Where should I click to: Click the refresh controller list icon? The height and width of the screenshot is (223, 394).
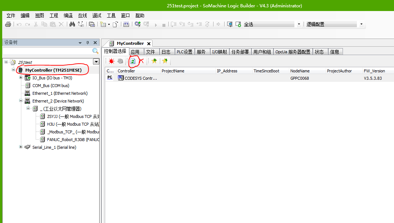133,61
